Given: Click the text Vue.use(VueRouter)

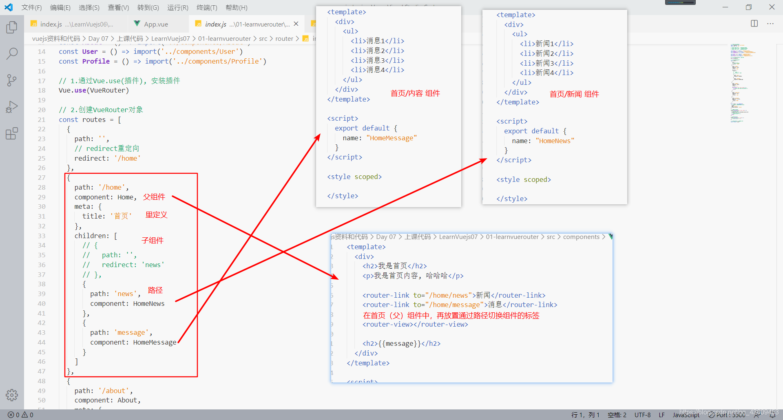Looking at the screenshot, I should (94, 91).
